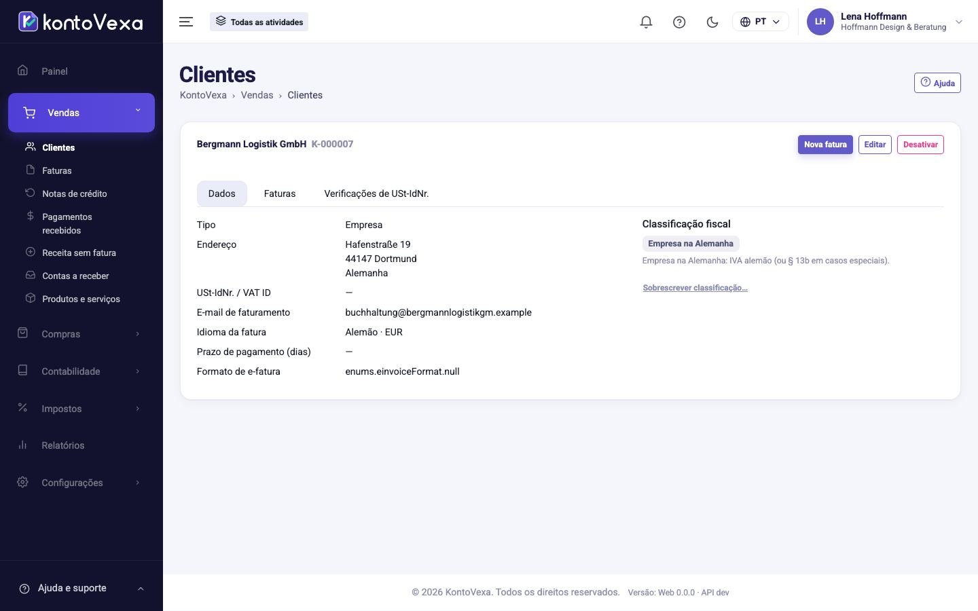Open Faturas in the sidebar
Image resolution: width=978 pixels, height=611 pixels.
pyautogui.click(x=56, y=170)
